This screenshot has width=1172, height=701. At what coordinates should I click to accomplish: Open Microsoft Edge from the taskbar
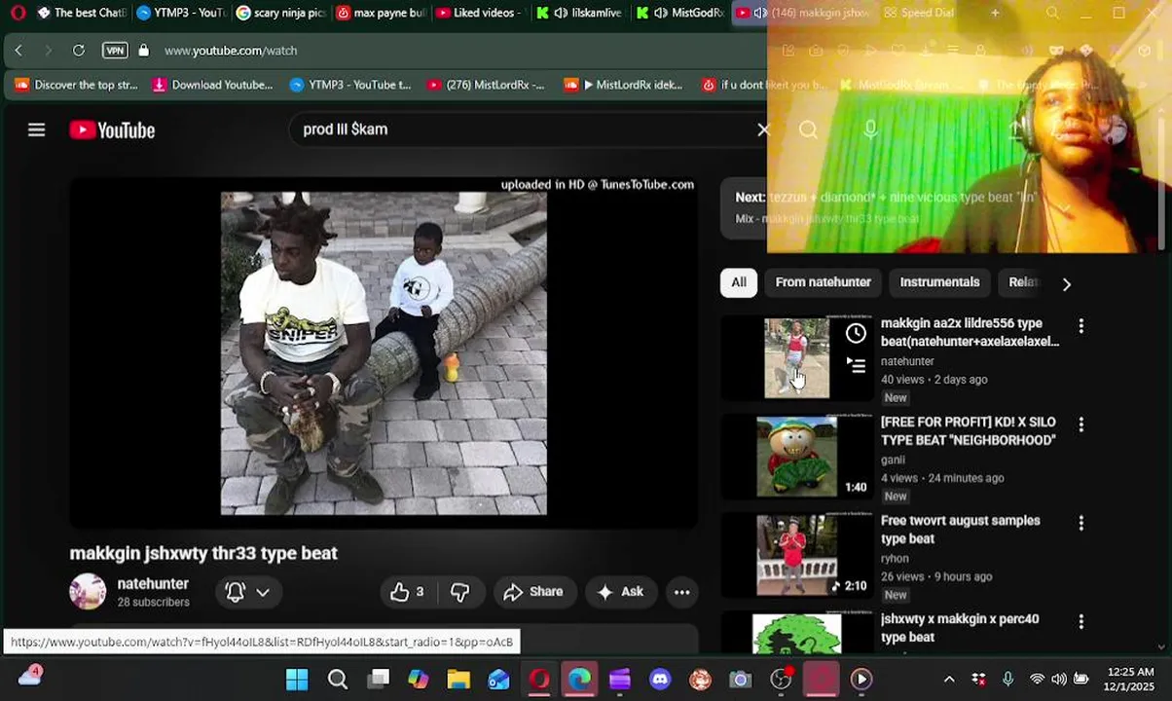(579, 679)
